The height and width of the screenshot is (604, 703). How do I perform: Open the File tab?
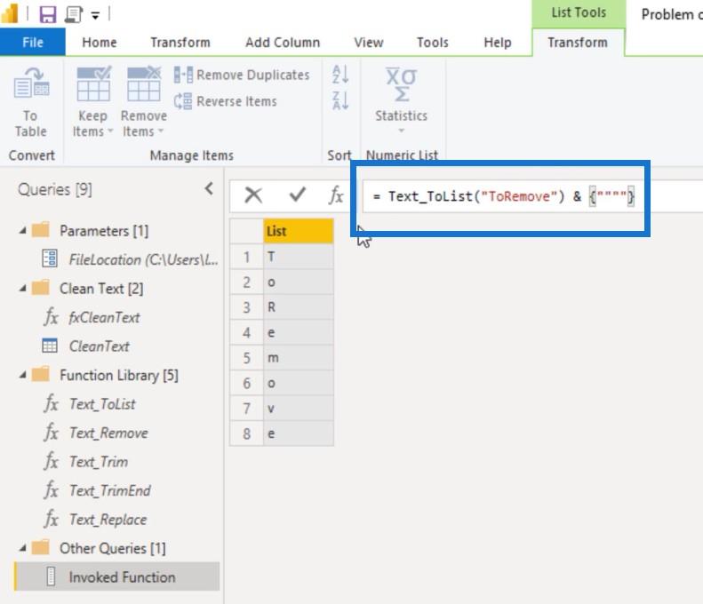(33, 42)
